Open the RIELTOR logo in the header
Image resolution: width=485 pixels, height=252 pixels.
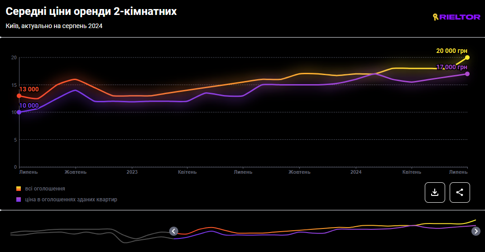[x=456, y=17]
